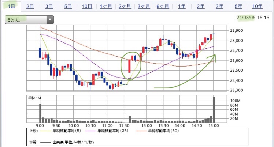Open the 2ヶ月 period link
The height and width of the screenshot is (147, 274).
point(125,7)
